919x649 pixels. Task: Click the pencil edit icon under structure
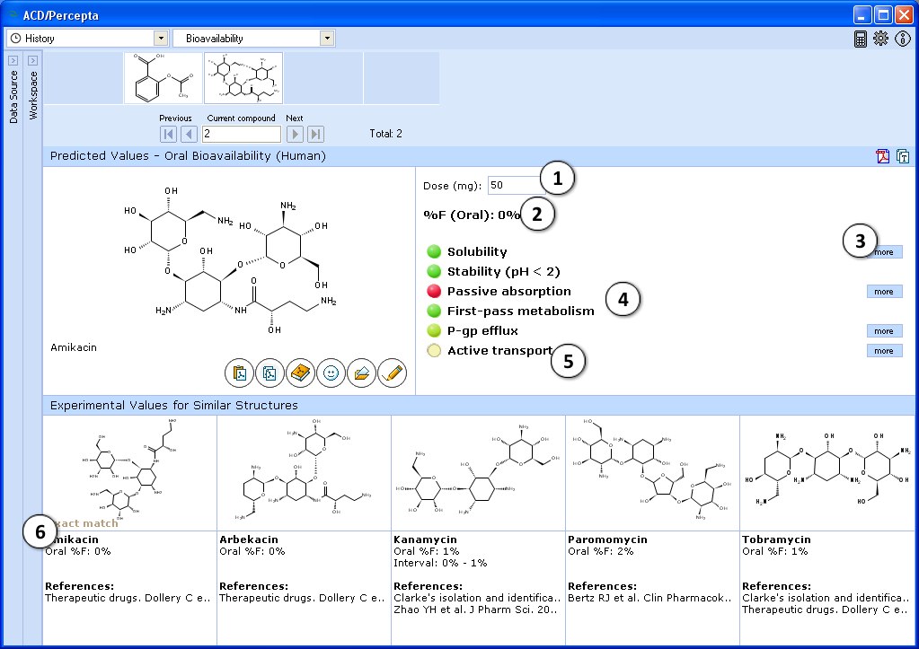[x=392, y=373]
